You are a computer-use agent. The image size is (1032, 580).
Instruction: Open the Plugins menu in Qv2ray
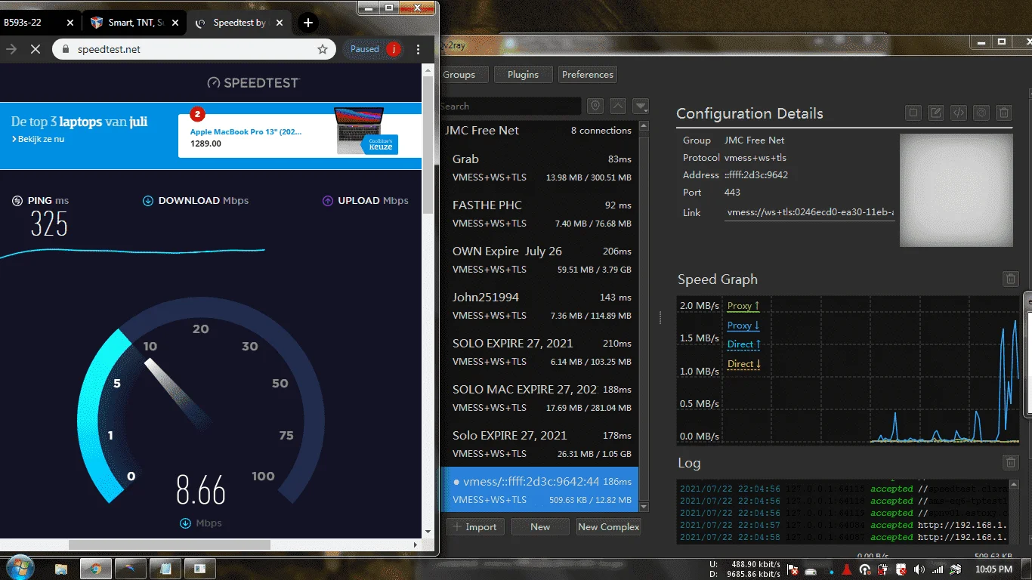524,75
